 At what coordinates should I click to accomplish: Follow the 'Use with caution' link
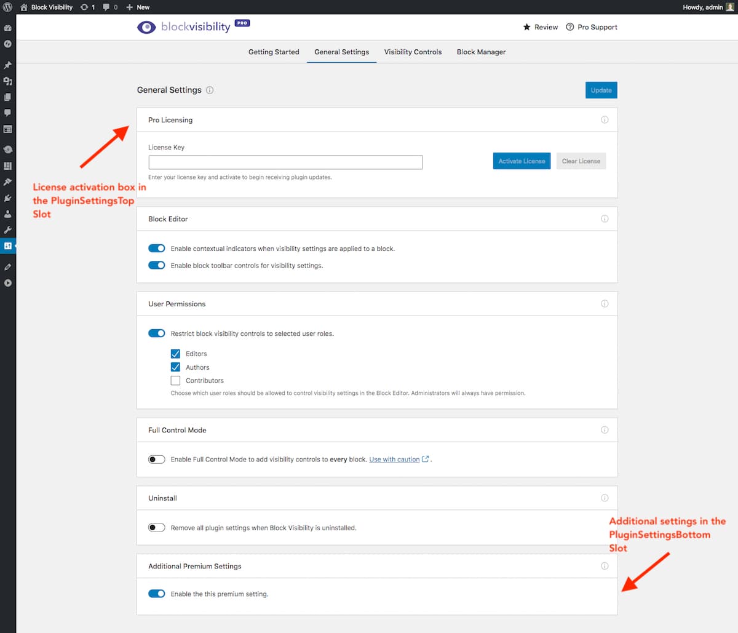click(x=394, y=460)
